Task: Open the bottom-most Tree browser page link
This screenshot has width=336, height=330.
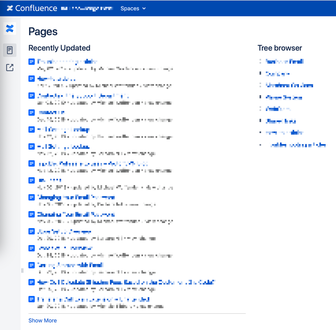Action: click(298, 145)
